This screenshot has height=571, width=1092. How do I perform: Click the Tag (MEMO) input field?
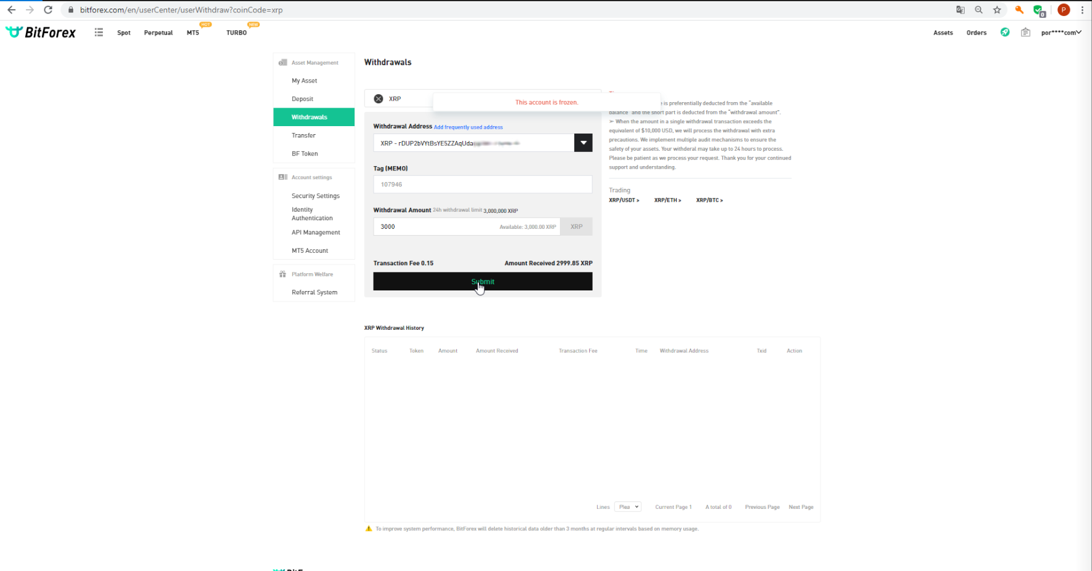pos(483,185)
